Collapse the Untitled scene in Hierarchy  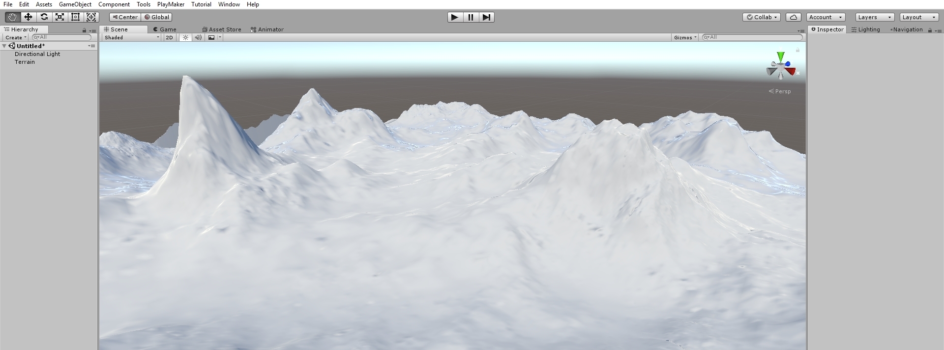click(4, 46)
